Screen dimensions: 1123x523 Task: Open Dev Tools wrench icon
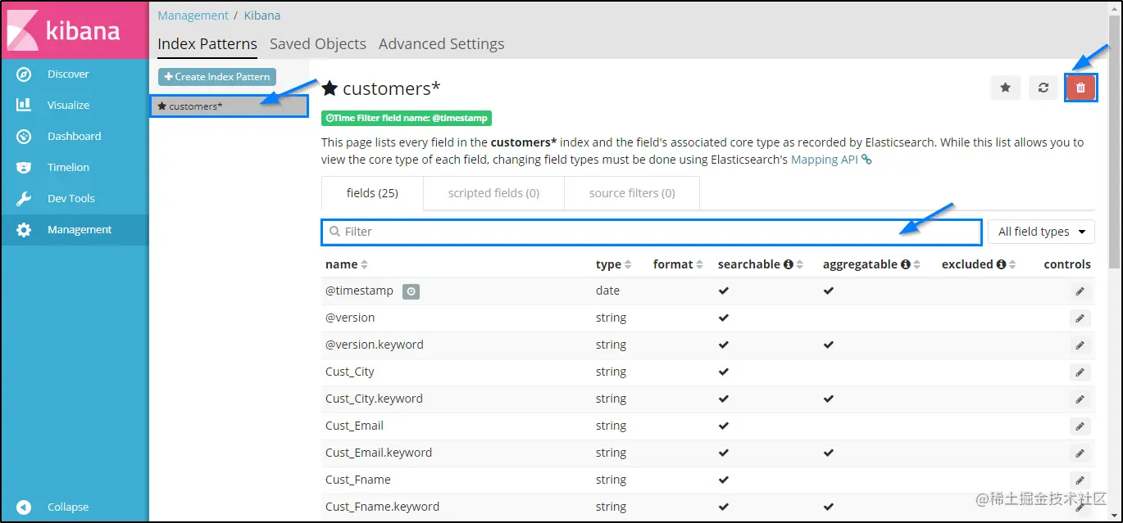pyautogui.click(x=24, y=199)
